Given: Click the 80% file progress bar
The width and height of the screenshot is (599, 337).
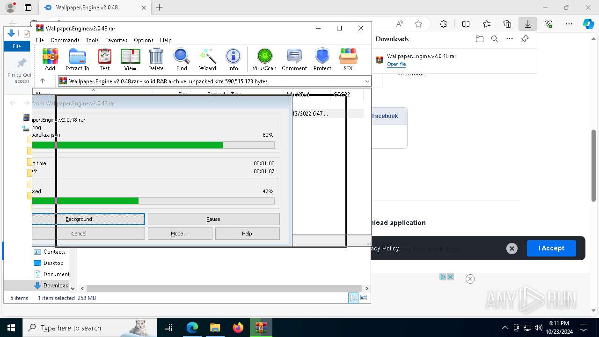Looking at the screenshot, I should pyautogui.click(x=153, y=145).
